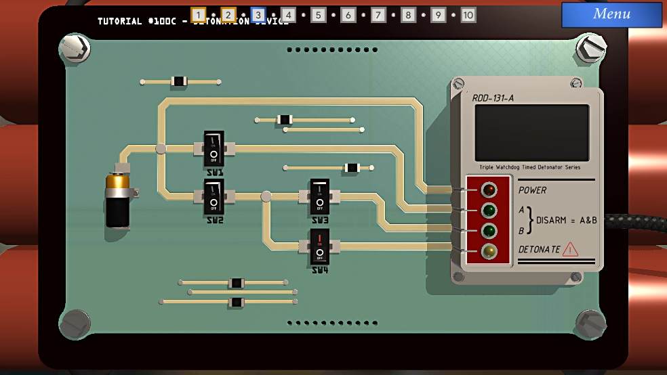Click the top-left corner screw of the board
The width and height of the screenshot is (667, 375).
(75, 49)
